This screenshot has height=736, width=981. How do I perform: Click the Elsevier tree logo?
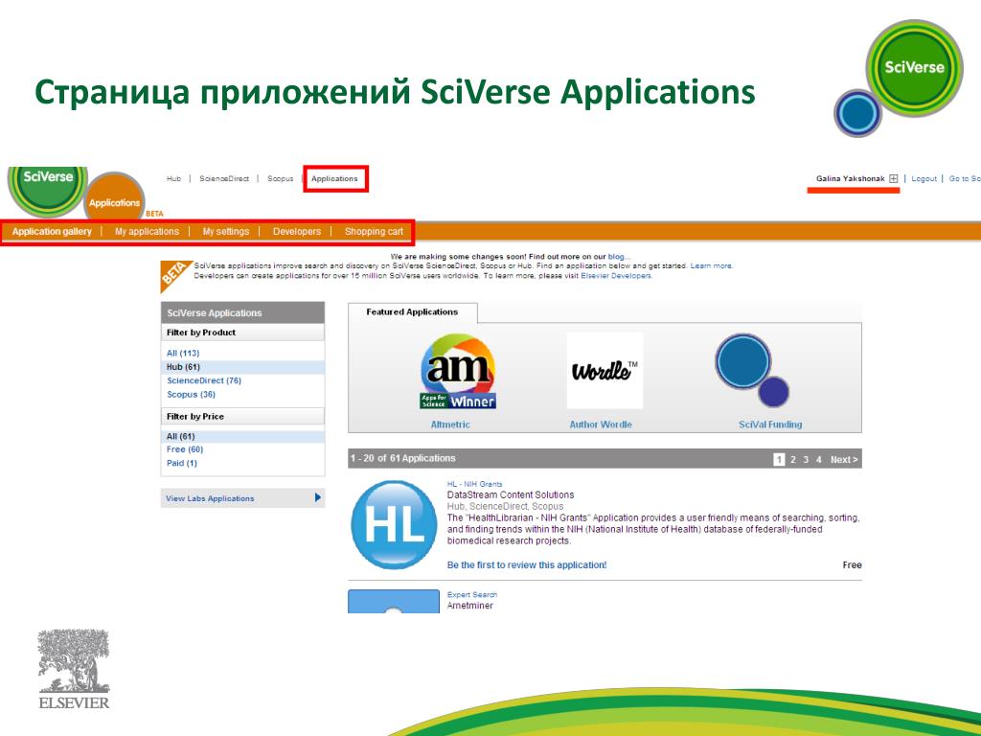point(74,669)
